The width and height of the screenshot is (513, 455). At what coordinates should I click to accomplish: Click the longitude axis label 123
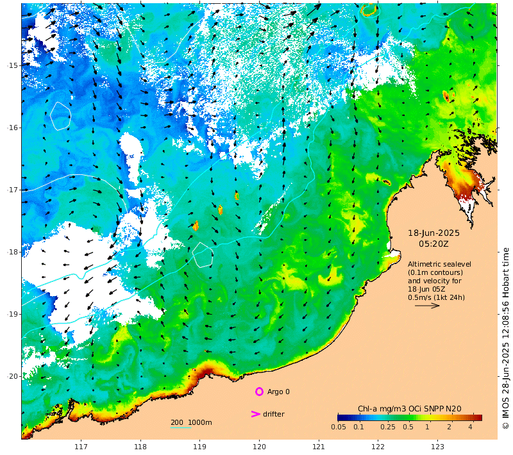click(437, 447)
